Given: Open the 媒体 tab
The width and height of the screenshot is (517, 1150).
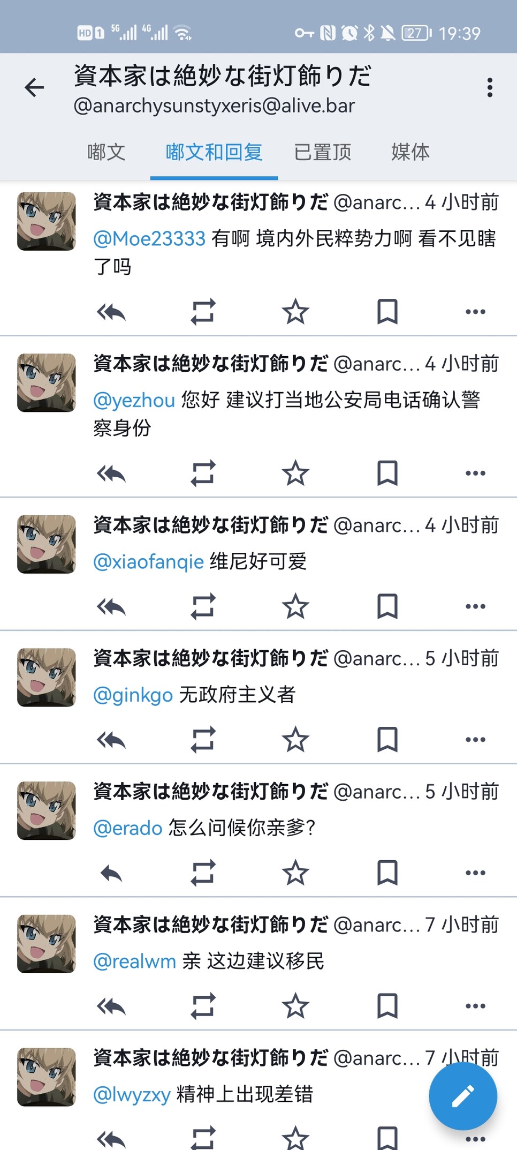Looking at the screenshot, I should point(410,152).
